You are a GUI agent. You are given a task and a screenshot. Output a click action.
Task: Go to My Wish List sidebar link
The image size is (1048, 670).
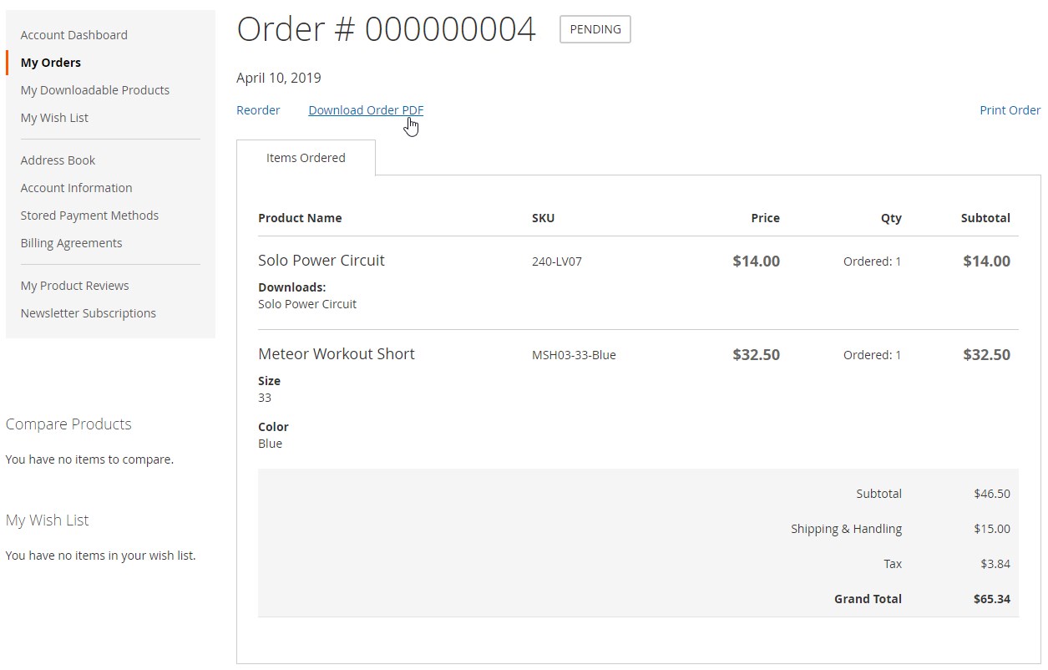54,118
